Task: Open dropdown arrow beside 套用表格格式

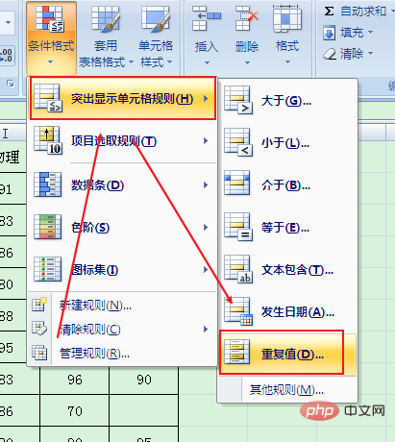Action: coord(131,62)
